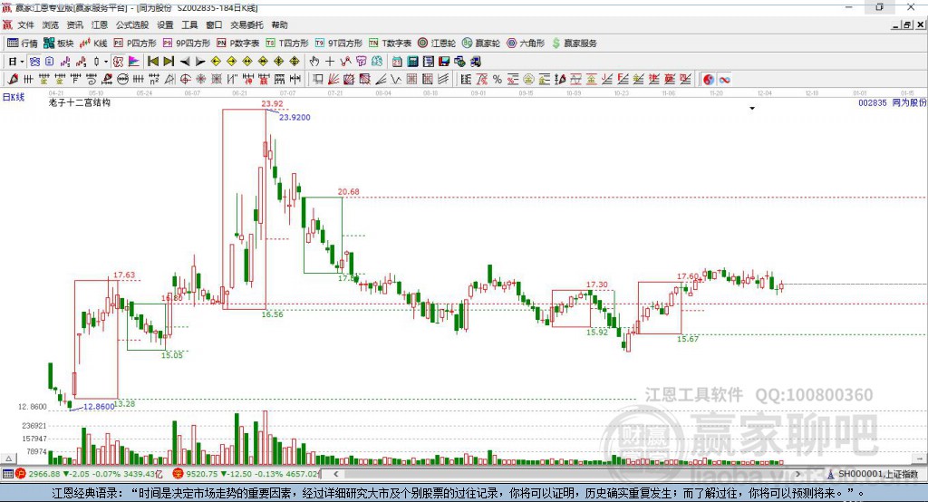Viewport: 928px width, 502px height.
Task: Click the pink gradient triangle icon
Action: pos(134,62)
